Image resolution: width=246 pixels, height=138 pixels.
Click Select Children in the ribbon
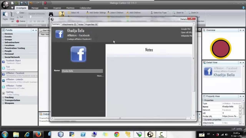(x=115, y=13)
